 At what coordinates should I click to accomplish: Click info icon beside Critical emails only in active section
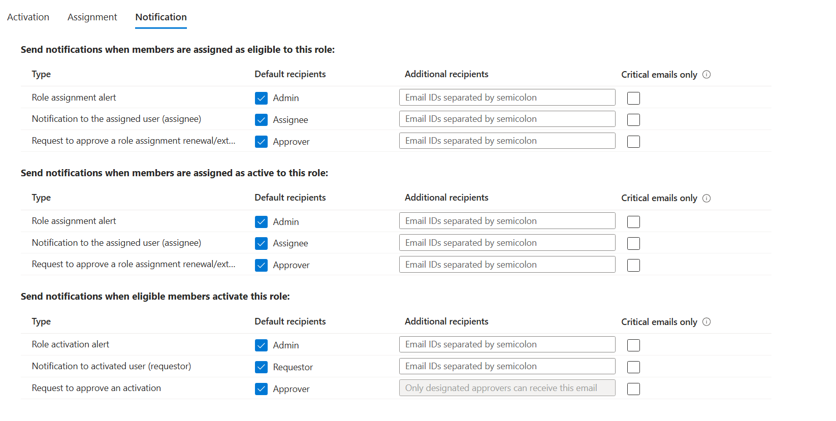point(706,198)
